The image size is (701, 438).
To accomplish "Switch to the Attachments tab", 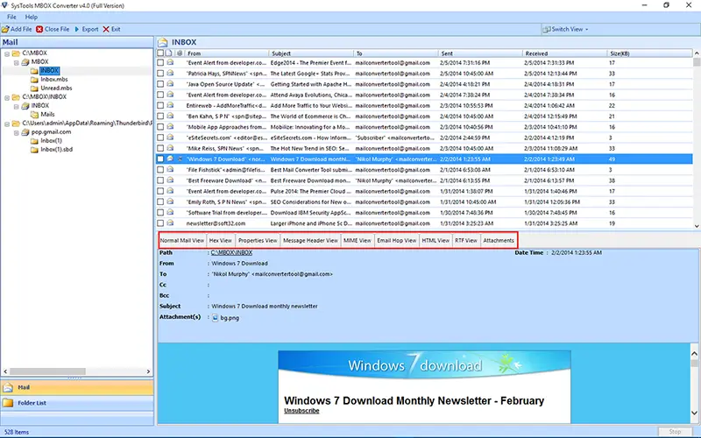I will [499, 240].
